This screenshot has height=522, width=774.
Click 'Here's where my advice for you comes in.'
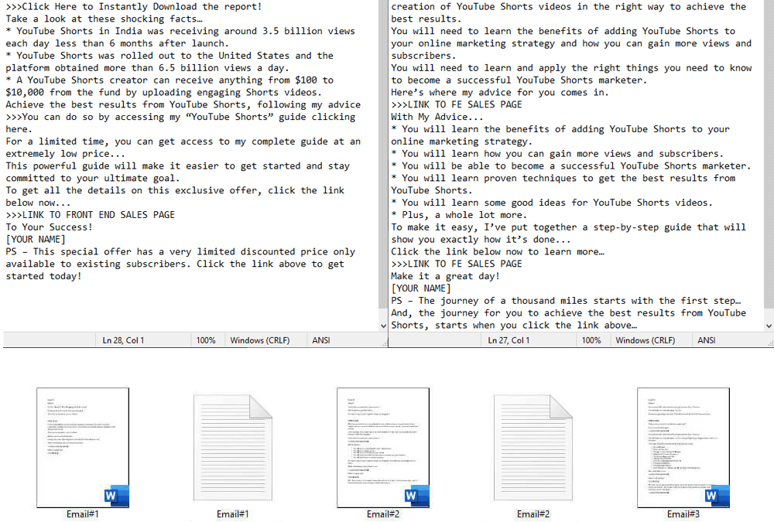click(x=500, y=92)
